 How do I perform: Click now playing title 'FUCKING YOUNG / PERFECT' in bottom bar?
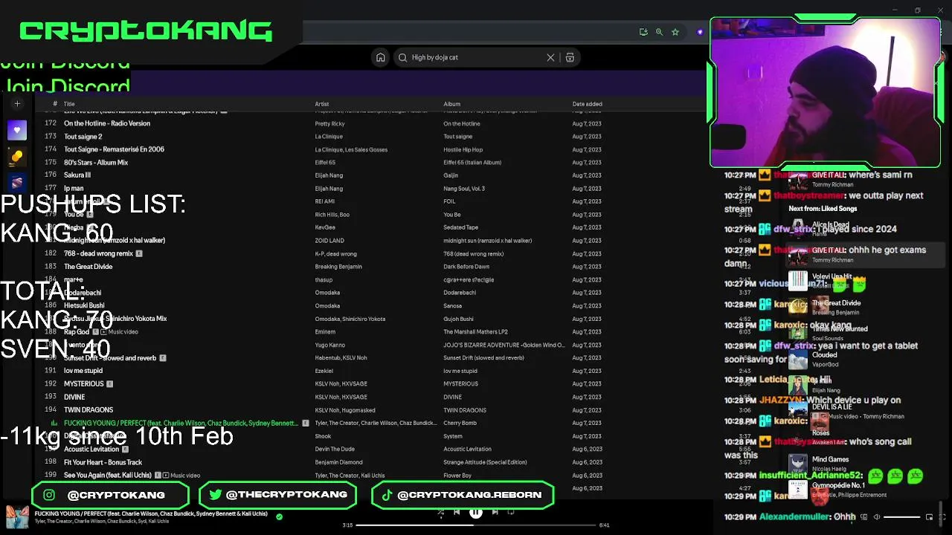pos(151,513)
